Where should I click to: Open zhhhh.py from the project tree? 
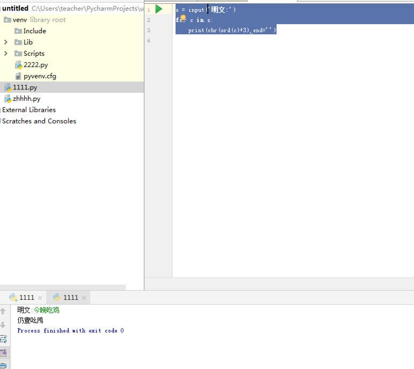tap(23, 99)
